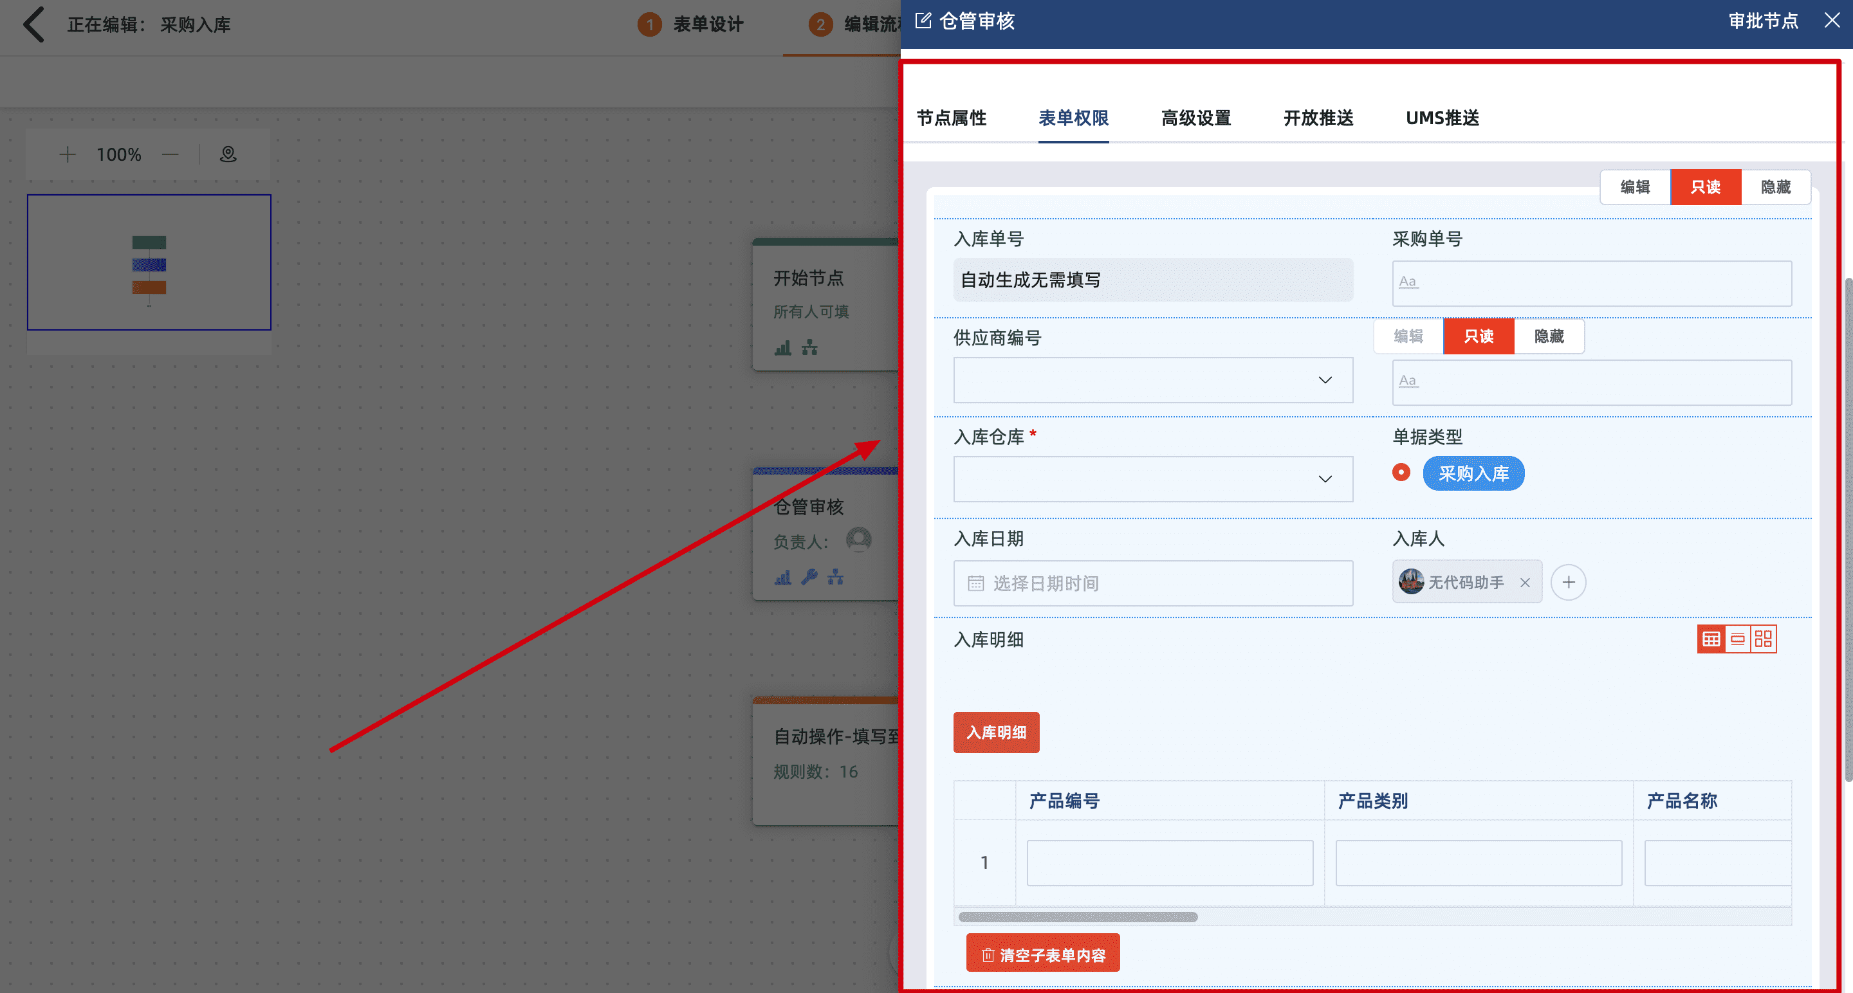Screen dimensions: 1853x993
Task: Click 清空子表单内容 button
Action: pyautogui.click(x=1042, y=954)
